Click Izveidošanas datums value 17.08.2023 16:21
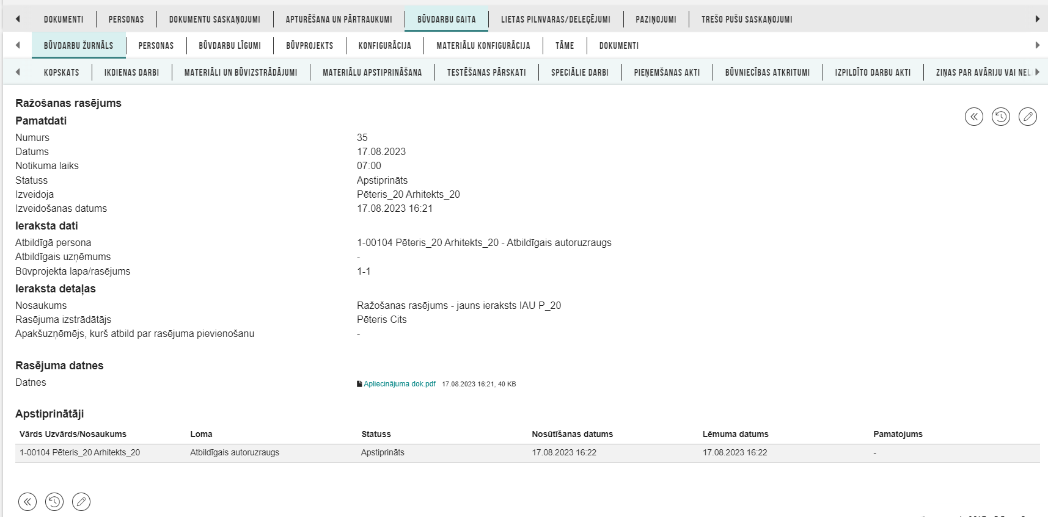The image size is (1048, 517). pyautogui.click(x=395, y=208)
